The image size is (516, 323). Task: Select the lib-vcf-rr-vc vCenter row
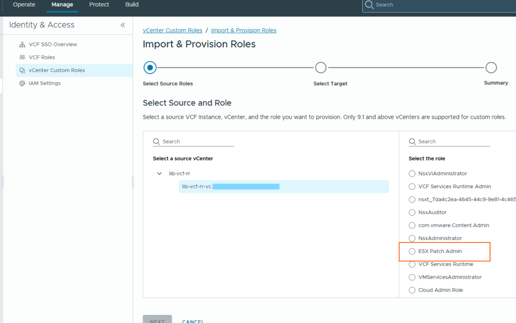coord(284,186)
